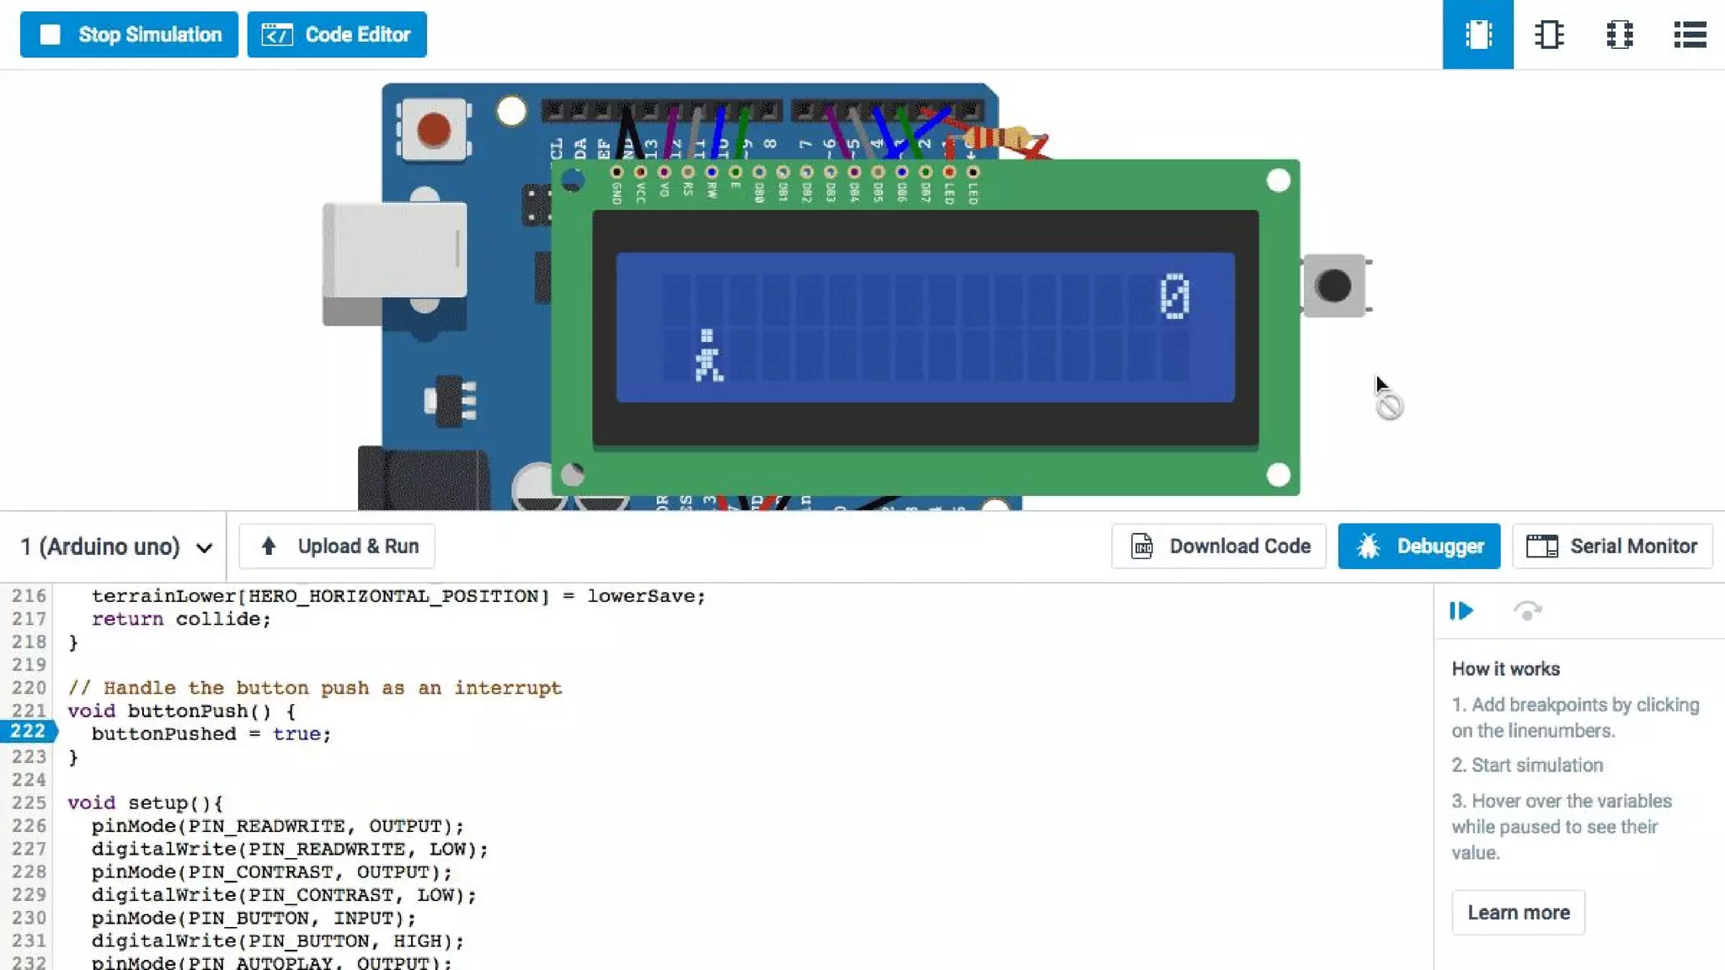Add a breakpoint at line 225
Screen dimensions: 1725x970
(28, 802)
